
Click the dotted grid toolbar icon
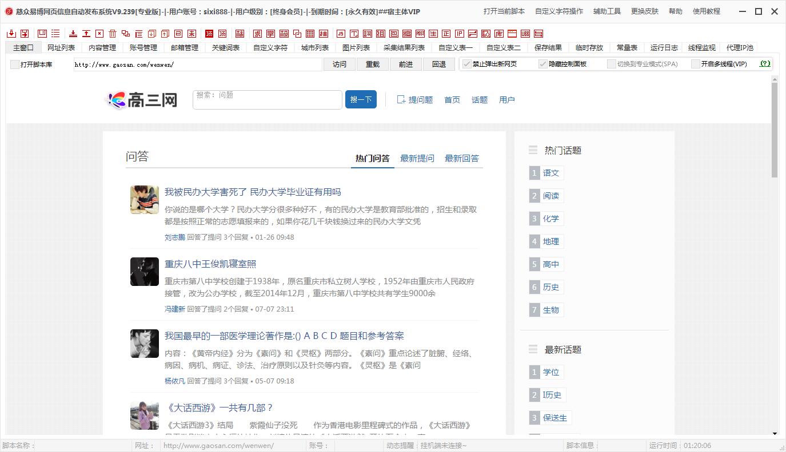[310, 34]
